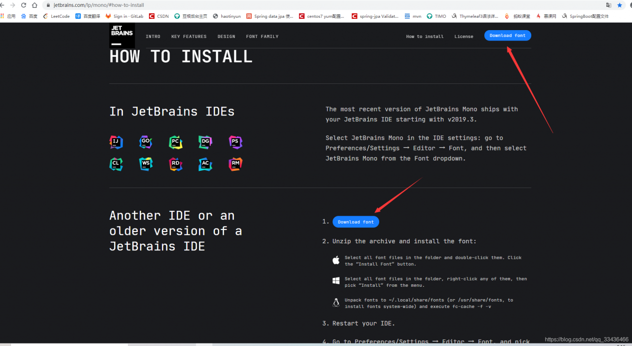Open CLion (CL) icon
The height and width of the screenshot is (346, 632).
click(x=116, y=164)
